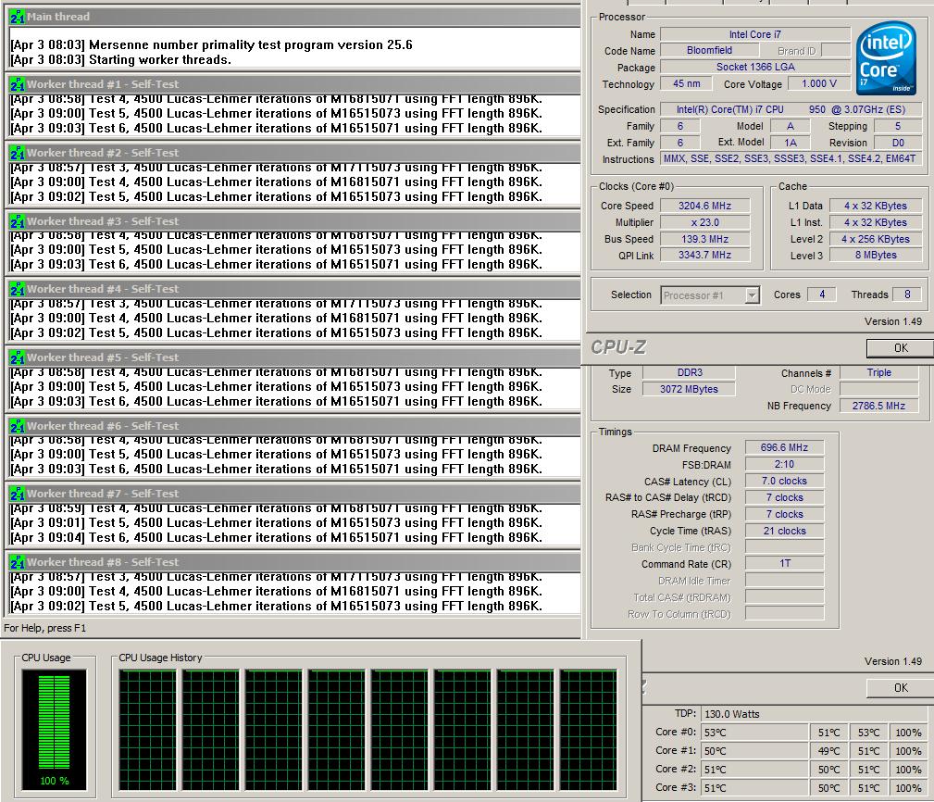Click the Cores count value 4
Image resolution: width=934 pixels, height=802 pixels.
click(822, 294)
